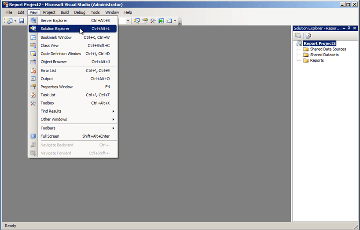
Task: Click the Properties Window menu icon
Action: coord(33,87)
